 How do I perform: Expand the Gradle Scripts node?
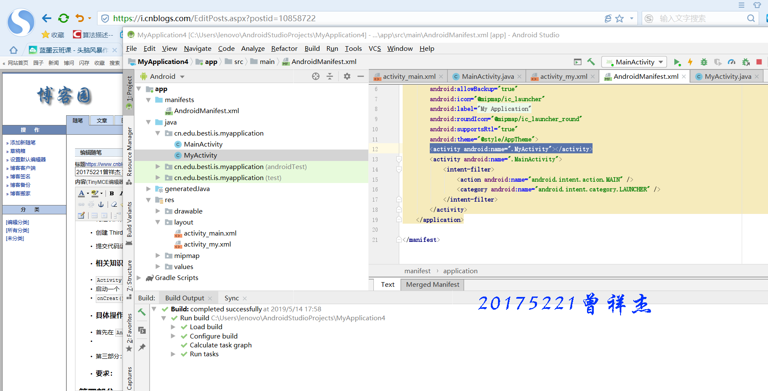point(139,278)
